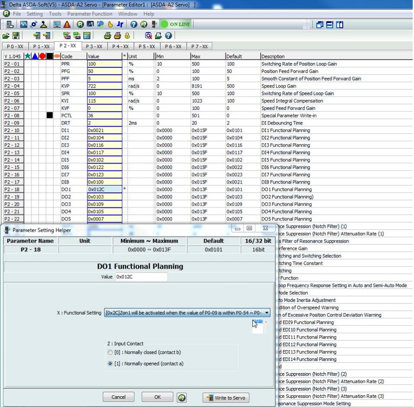This screenshot has width=414, height=407.
Task: Select Normally closed (contact b) option
Action: tap(111, 352)
